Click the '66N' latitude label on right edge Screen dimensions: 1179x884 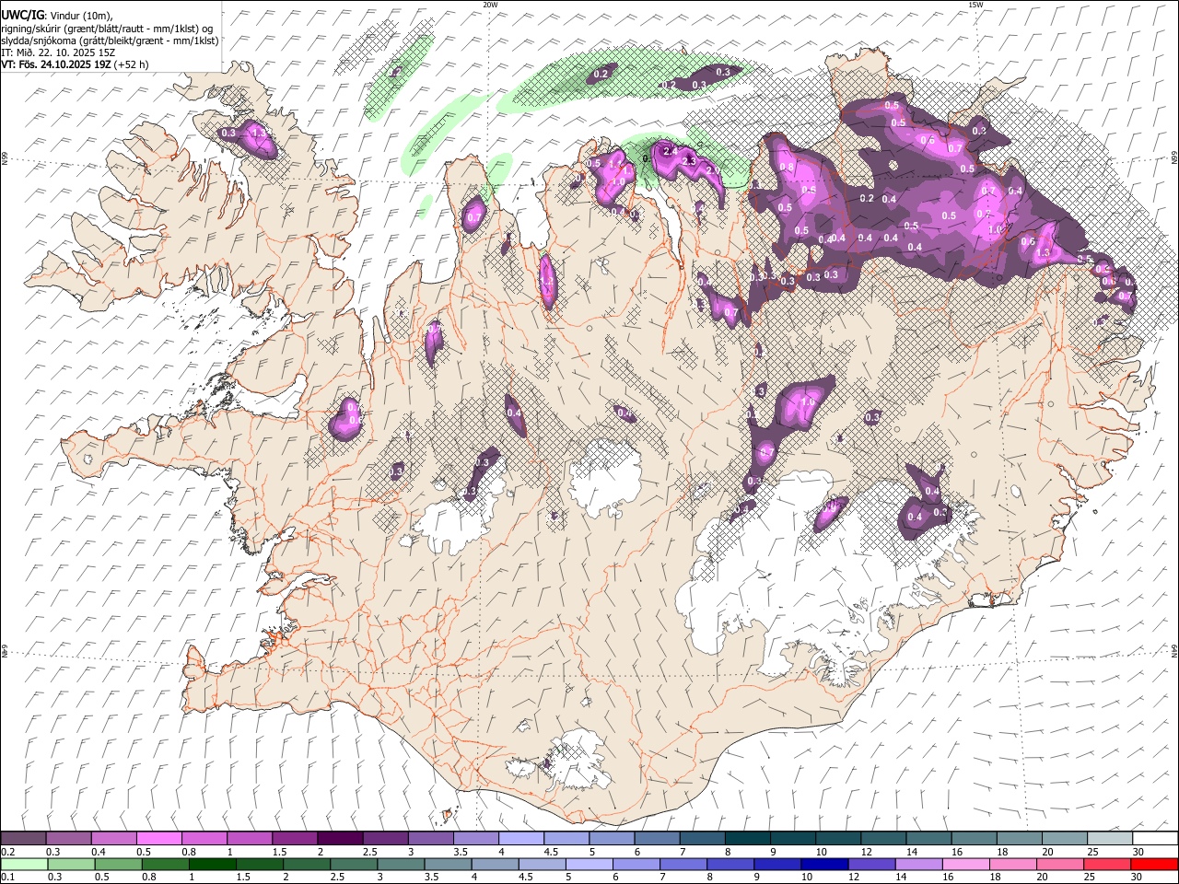(x=1174, y=159)
